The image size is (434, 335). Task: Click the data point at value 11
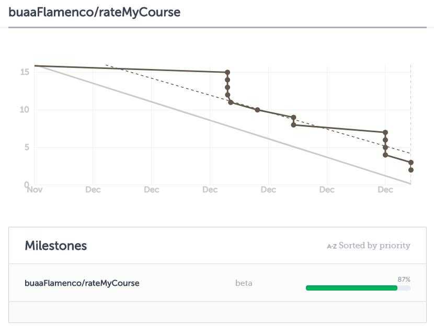tap(231, 102)
